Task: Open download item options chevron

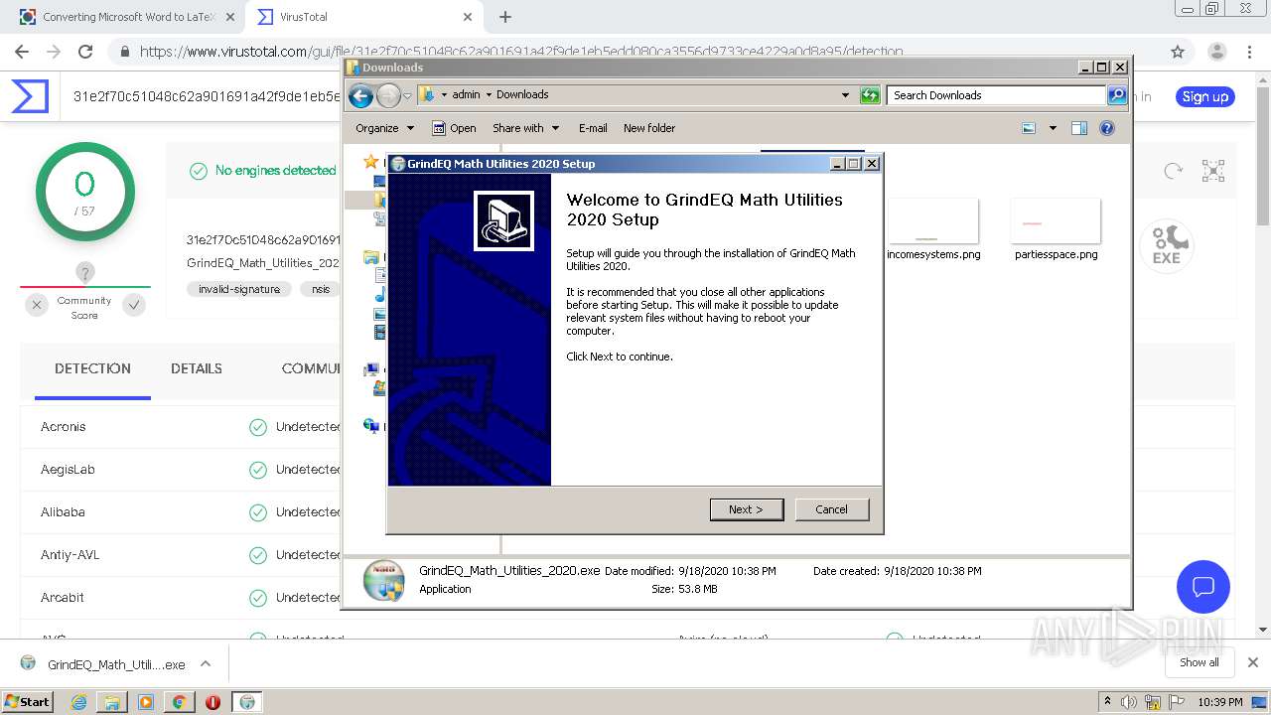Action: 206,663
